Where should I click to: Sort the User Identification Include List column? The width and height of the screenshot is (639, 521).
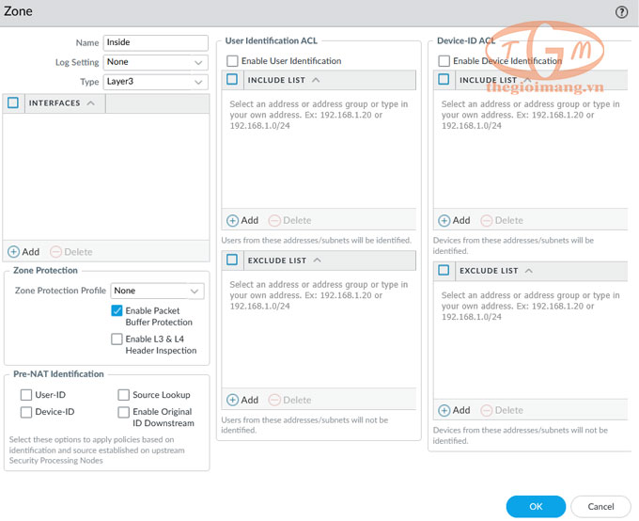click(330, 80)
